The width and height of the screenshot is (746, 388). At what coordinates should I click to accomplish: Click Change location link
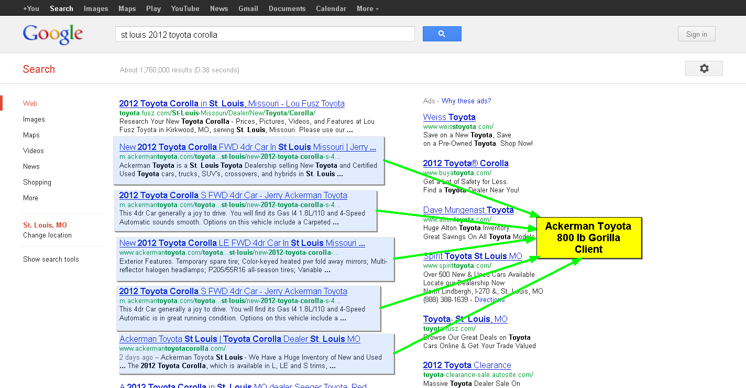click(x=47, y=235)
